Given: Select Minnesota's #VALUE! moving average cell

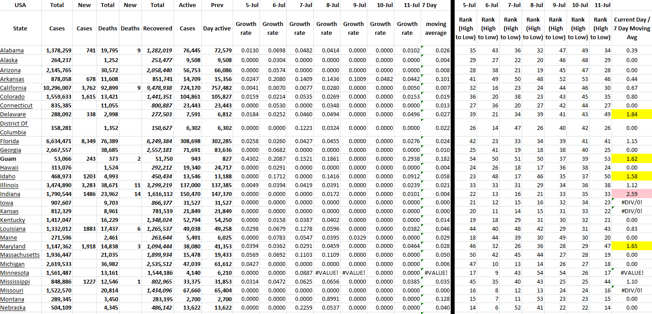Looking at the screenshot, I should tap(436, 273).
